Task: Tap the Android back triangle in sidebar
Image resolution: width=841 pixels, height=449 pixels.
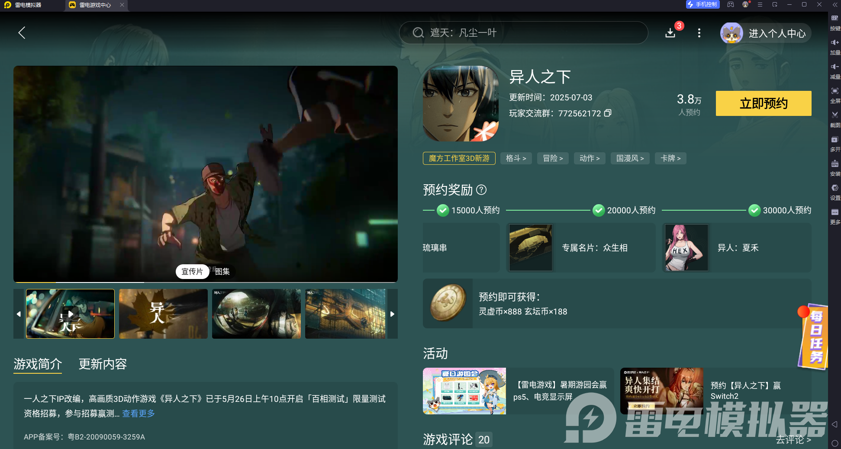Action: pyautogui.click(x=835, y=424)
